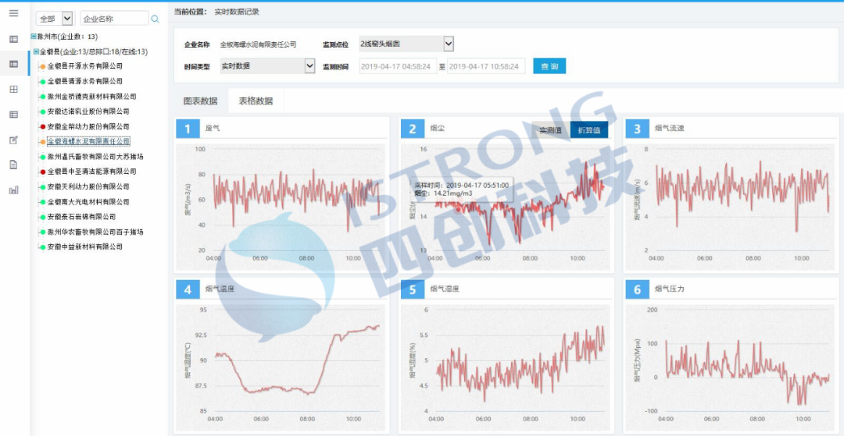Collapse the 全椒县 tree node

[36, 51]
